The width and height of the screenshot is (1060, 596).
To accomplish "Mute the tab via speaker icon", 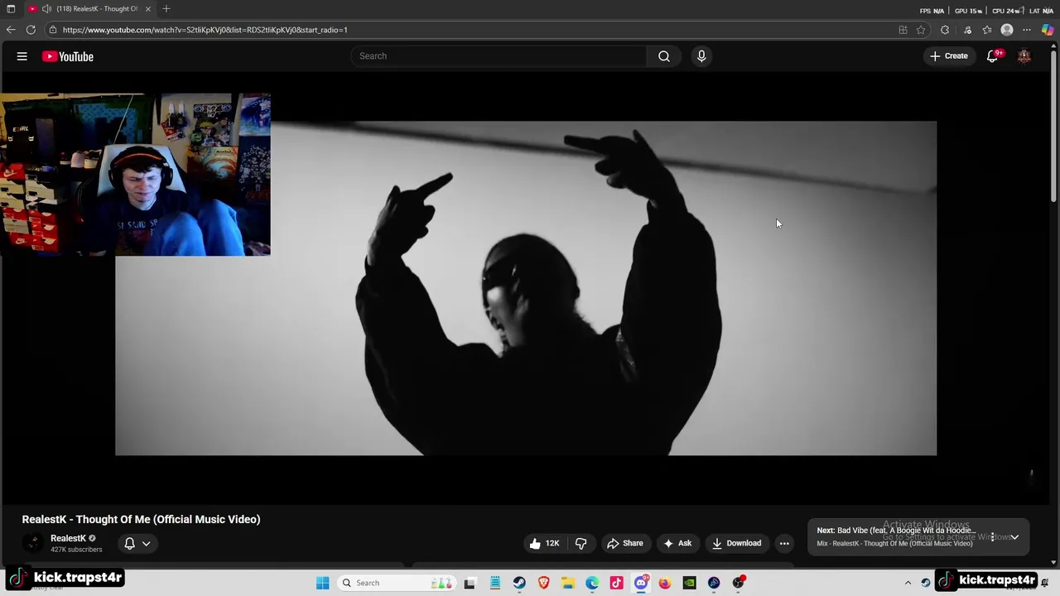I will tap(46, 9).
